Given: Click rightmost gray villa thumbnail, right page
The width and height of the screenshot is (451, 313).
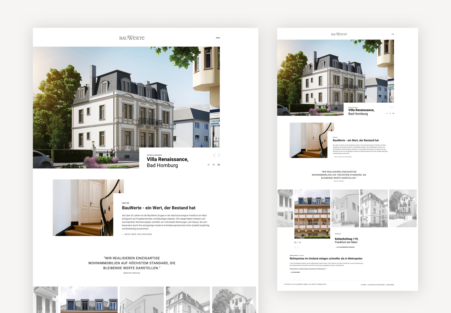Looking at the screenshot, I should [403, 208].
